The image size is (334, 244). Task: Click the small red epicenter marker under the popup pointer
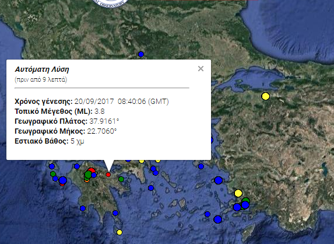(x=108, y=175)
